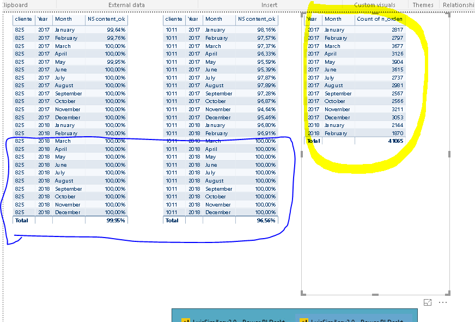Sort by Year header in the Count table
Screen dimensions: 475x322
(312, 19)
